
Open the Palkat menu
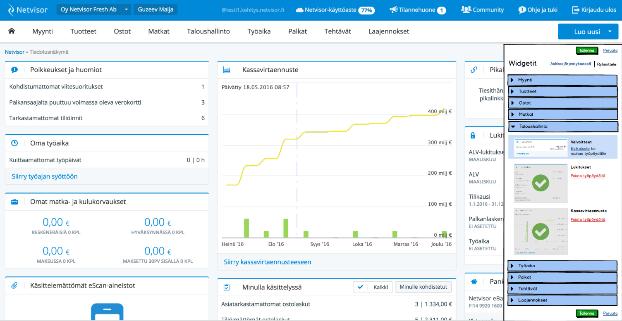click(297, 31)
